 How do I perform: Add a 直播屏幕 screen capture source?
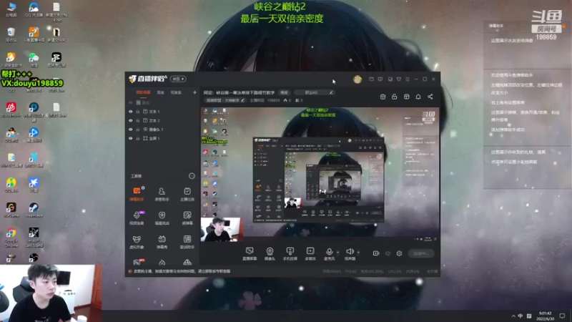coord(250,253)
